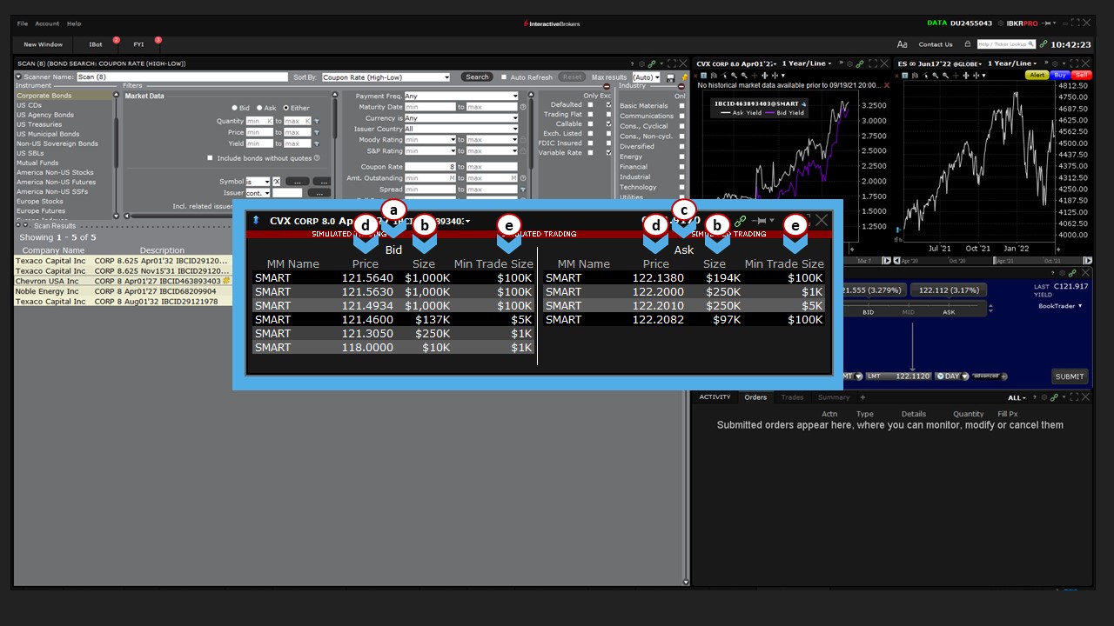Click the save scanner floppy disk icon
Screen dimensions: 1114x626
coord(670,77)
